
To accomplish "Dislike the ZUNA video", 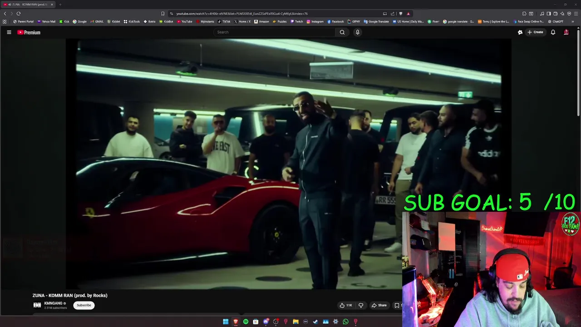I will [x=361, y=305].
